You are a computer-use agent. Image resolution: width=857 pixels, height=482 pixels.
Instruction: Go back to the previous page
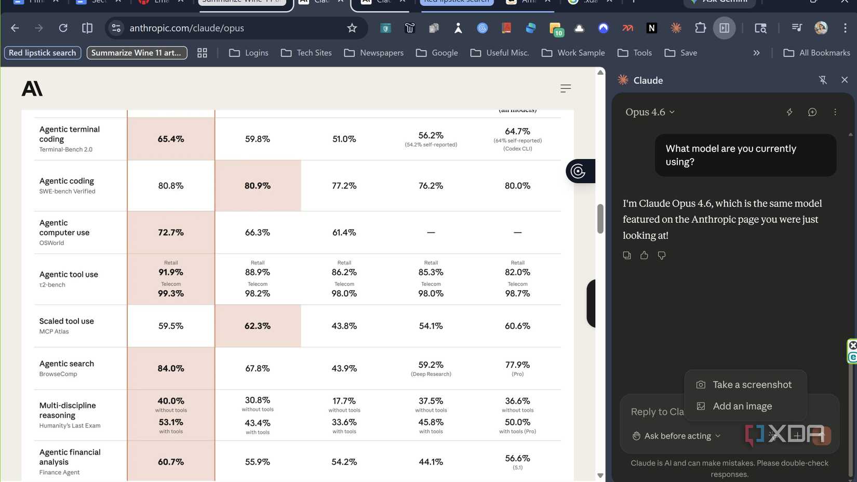click(15, 28)
